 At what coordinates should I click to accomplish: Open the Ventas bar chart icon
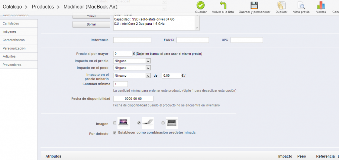321,6
